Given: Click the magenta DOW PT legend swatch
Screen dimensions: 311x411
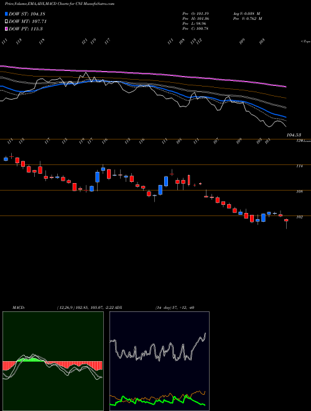Looking at the screenshot, I should [x=6, y=29].
